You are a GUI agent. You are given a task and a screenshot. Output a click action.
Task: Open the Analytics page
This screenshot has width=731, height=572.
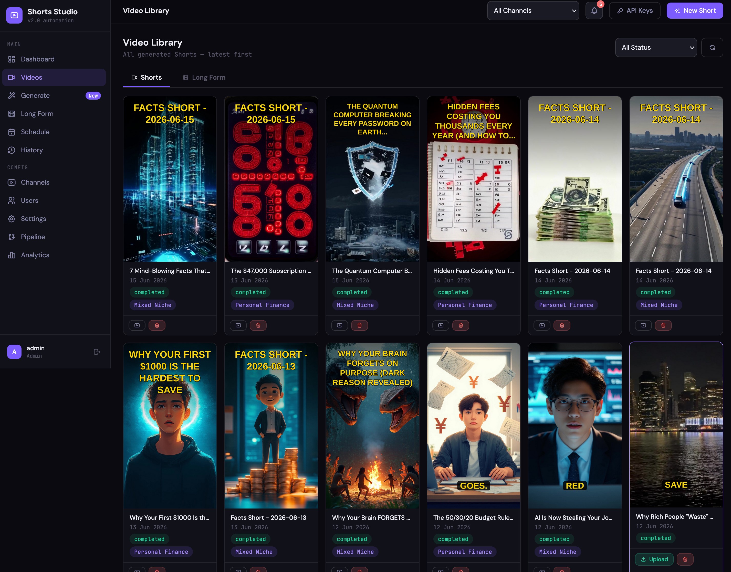click(x=54, y=255)
